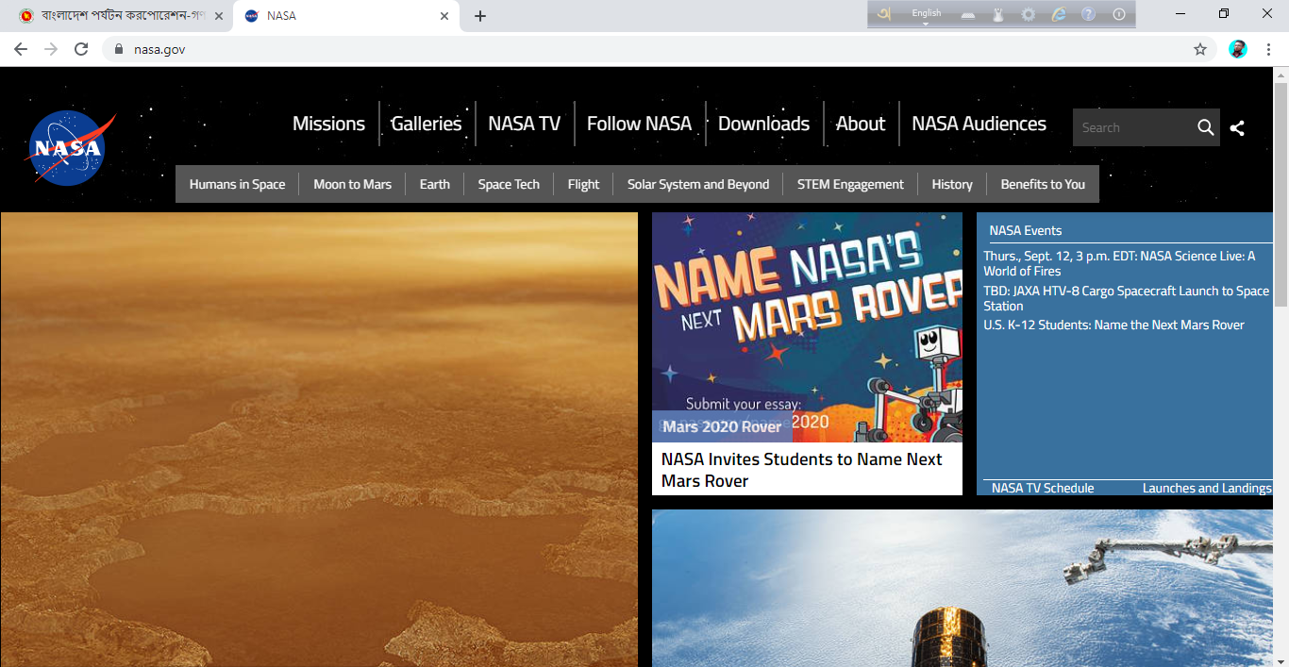Close the NASA tab
1289x667 pixels.
(x=444, y=16)
